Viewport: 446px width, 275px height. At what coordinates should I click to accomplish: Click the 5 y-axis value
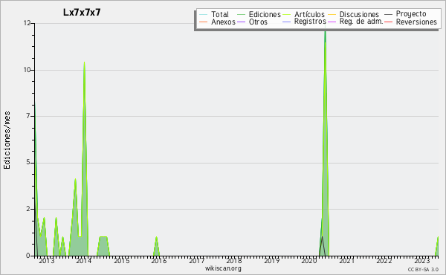coord(28,163)
